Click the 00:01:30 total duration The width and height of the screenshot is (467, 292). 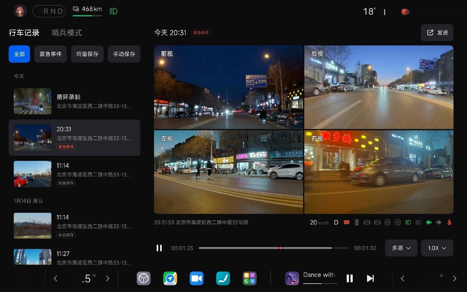[365, 248]
